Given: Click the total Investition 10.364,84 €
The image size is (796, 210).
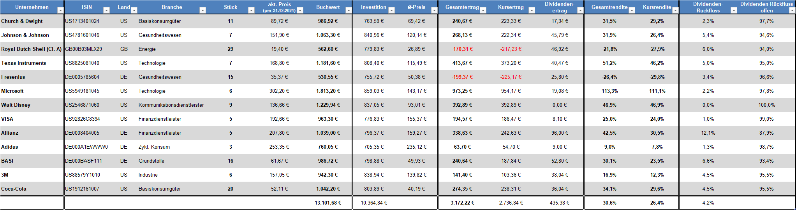Looking at the screenshot, I should click(x=374, y=203).
